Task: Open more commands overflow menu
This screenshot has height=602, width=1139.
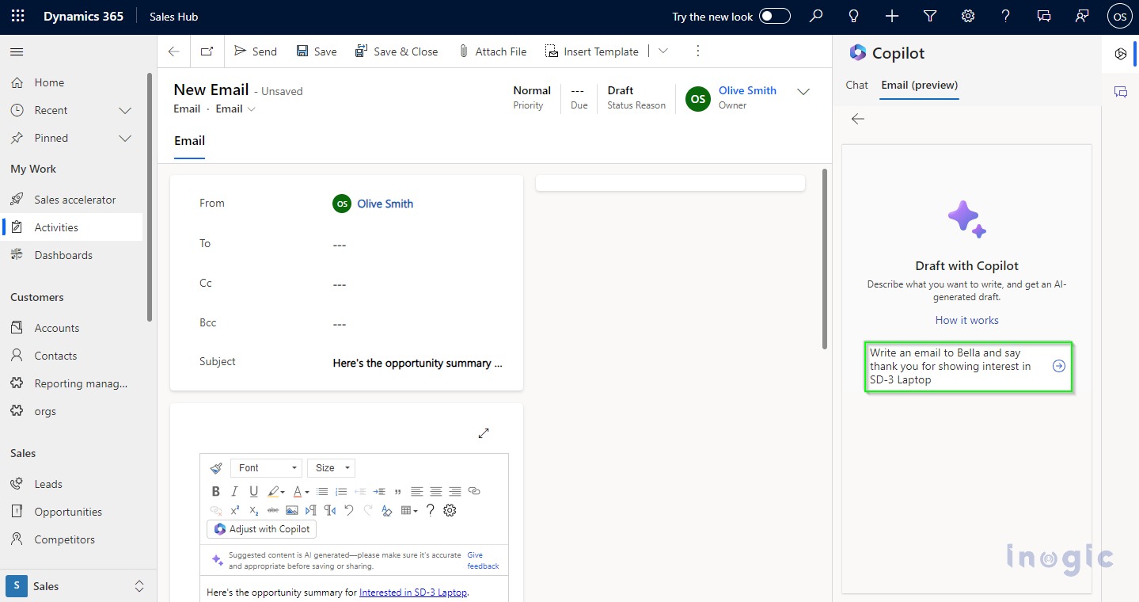Action: tap(697, 51)
